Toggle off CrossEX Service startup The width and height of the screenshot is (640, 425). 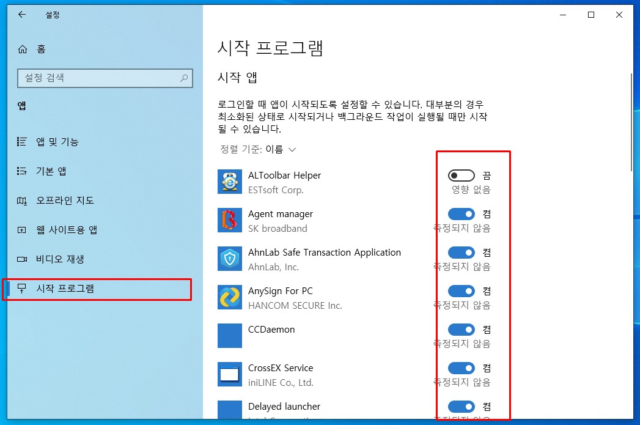click(462, 368)
